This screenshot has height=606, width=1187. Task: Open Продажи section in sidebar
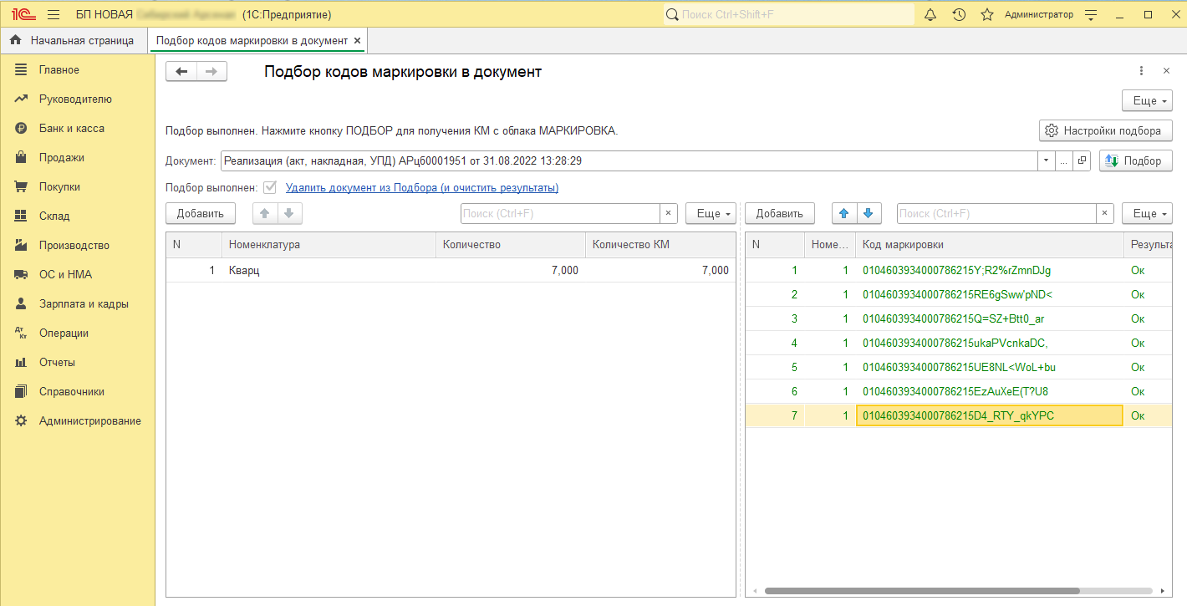[61, 157]
